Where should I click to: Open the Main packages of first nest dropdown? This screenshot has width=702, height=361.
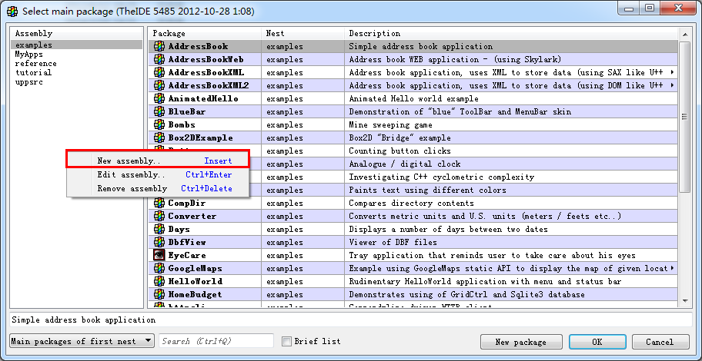point(82,341)
